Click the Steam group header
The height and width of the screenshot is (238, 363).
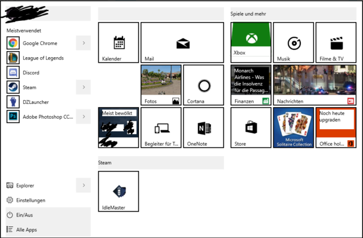pyautogui.click(x=161, y=162)
